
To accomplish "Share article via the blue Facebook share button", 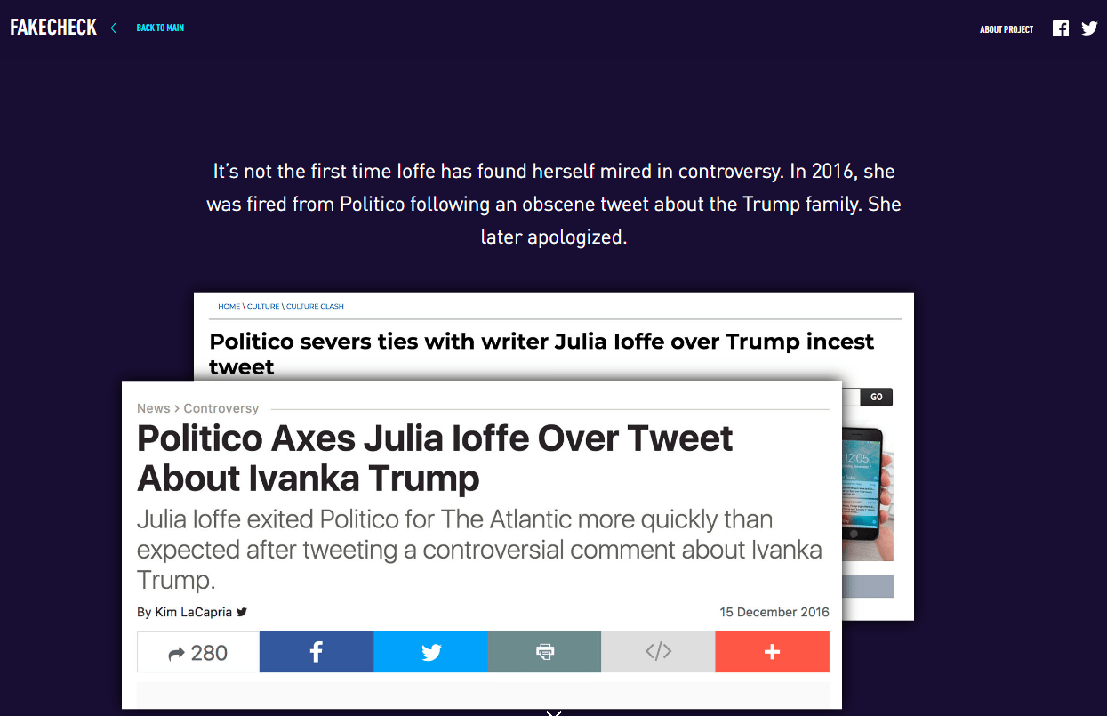I will click(317, 652).
